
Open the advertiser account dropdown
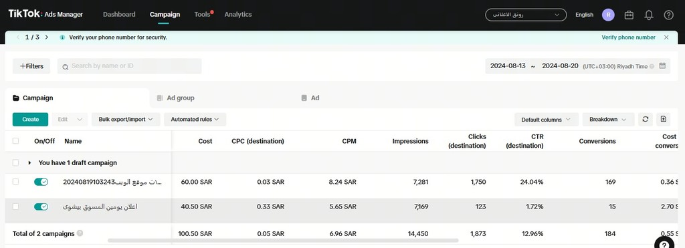click(526, 15)
